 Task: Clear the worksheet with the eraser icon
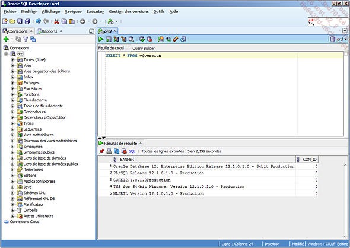pyautogui.click(x=176, y=39)
